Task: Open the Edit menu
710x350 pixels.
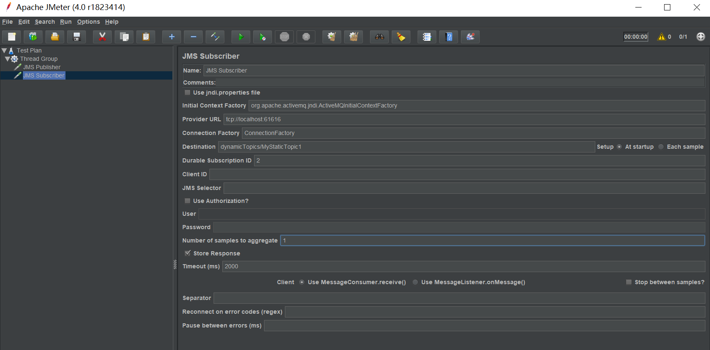Action: tap(24, 22)
